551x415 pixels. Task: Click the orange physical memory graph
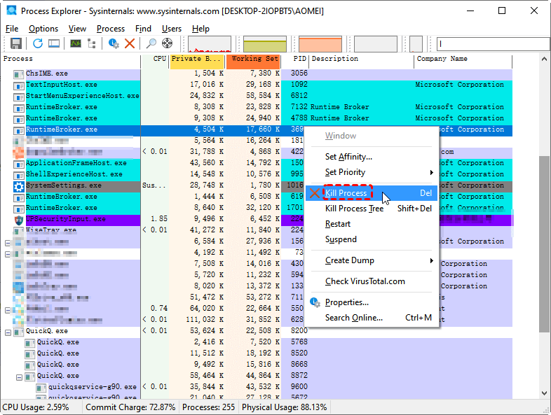coord(320,44)
